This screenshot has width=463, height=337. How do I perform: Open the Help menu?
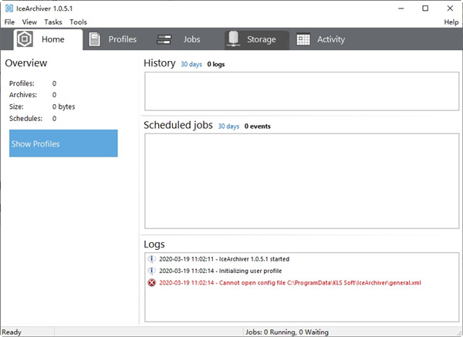[451, 22]
